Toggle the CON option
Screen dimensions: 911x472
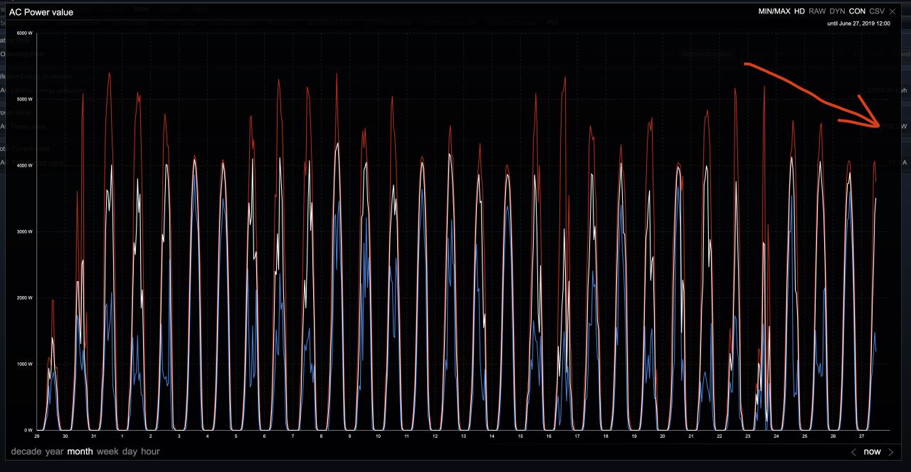click(x=857, y=11)
